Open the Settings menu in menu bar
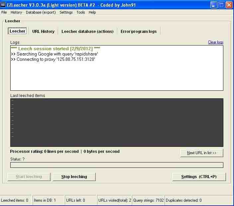Viewport: 234px width, 206px height. pos(66,12)
